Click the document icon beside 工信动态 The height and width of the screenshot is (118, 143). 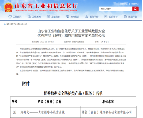coord(48,17)
